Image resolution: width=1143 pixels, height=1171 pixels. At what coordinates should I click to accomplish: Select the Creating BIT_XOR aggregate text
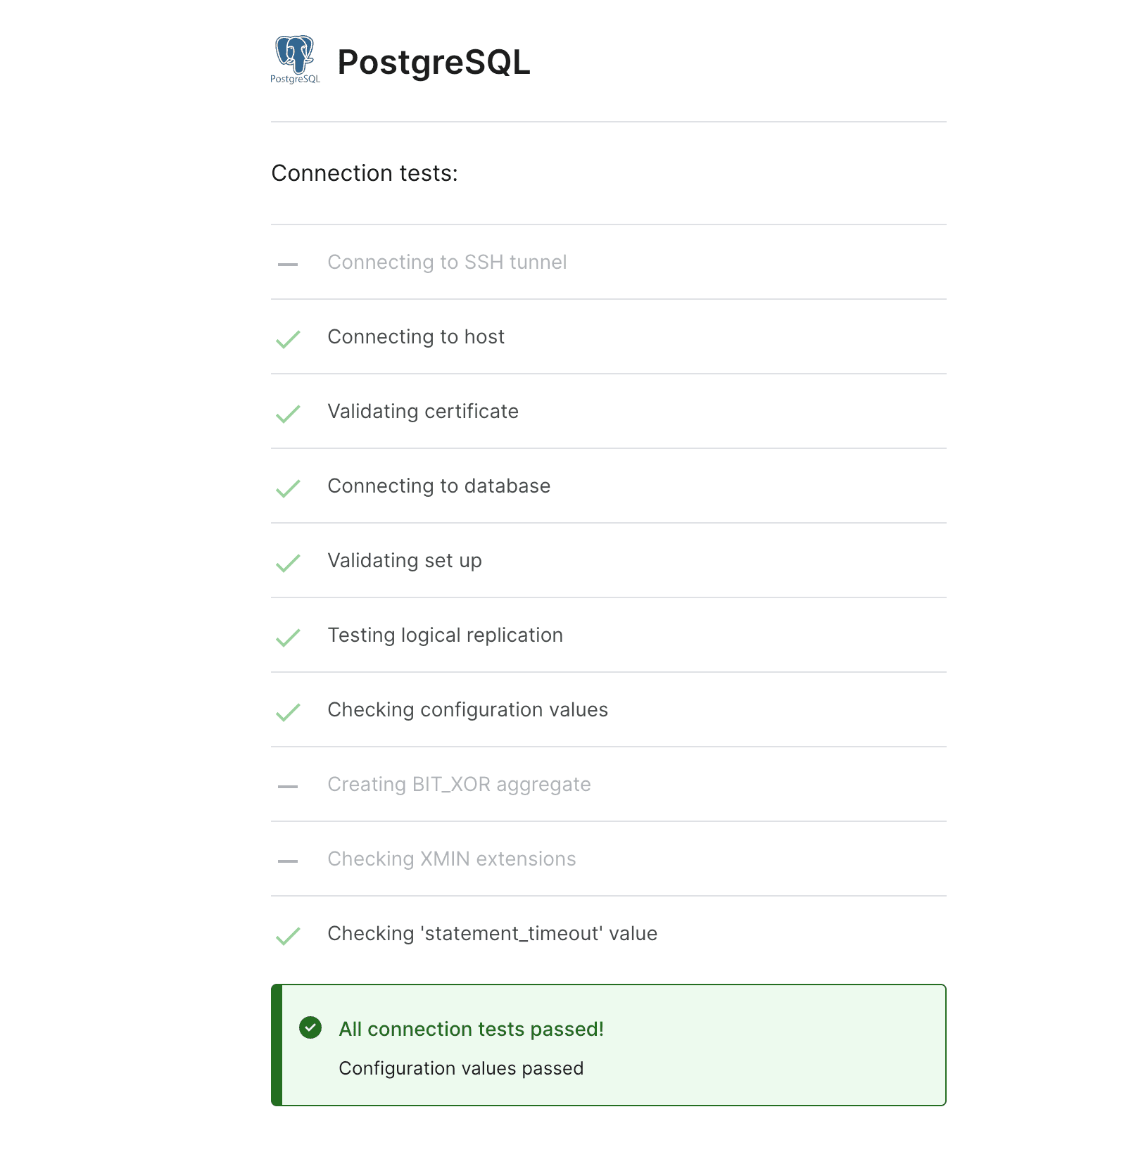(x=459, y=785)
